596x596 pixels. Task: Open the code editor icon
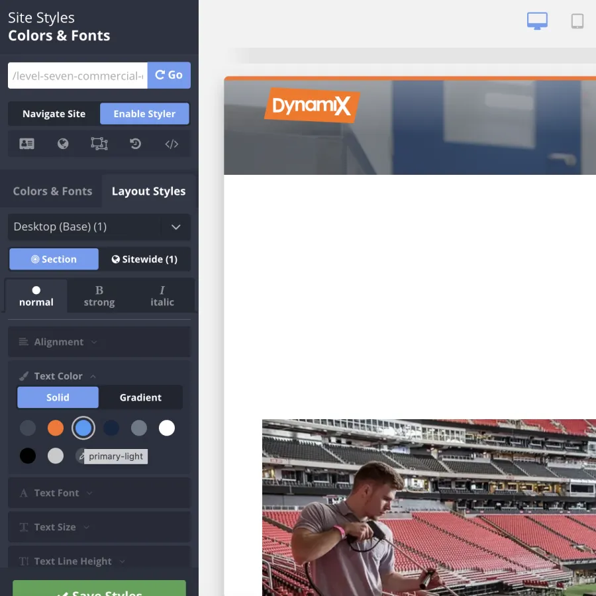pyautogui.click(x=172, y=144)
